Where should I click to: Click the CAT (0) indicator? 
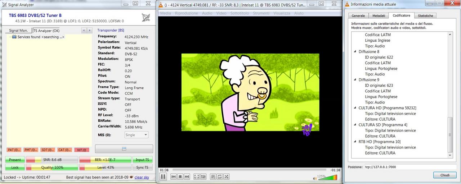tap(65, 150)
